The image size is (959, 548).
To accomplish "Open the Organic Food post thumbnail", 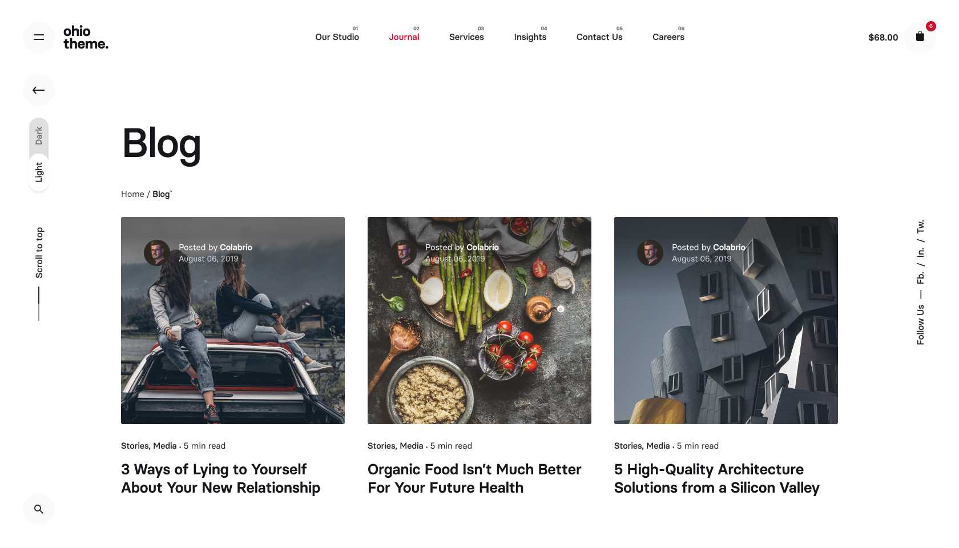I will click(x=479, y=320).
